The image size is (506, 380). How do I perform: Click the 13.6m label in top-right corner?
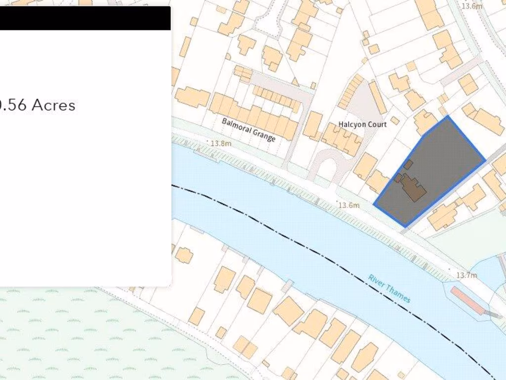[x=471, y=6]
